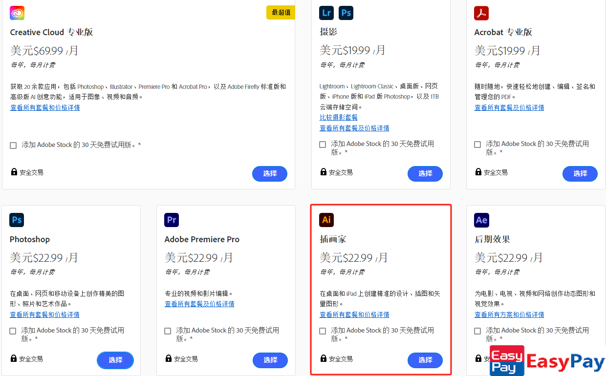Check Adobe Stock trial for Adobe Premiere Pro
This screenshot has width=606, height=376.
point(168,331)
